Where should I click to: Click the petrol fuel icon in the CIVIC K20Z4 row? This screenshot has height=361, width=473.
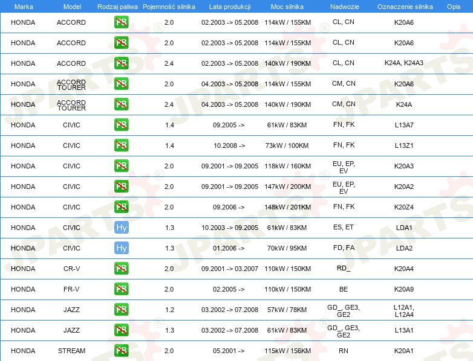pos(121,206)
